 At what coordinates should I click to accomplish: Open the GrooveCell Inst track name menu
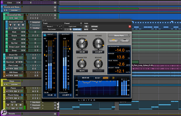[x=25, y=22]
